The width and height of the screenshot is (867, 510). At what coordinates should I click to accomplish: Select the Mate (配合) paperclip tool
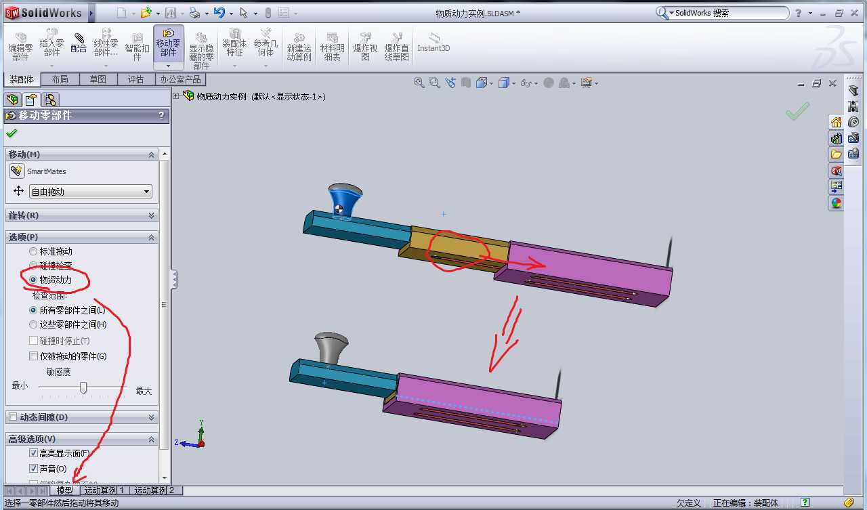[79, 43]
